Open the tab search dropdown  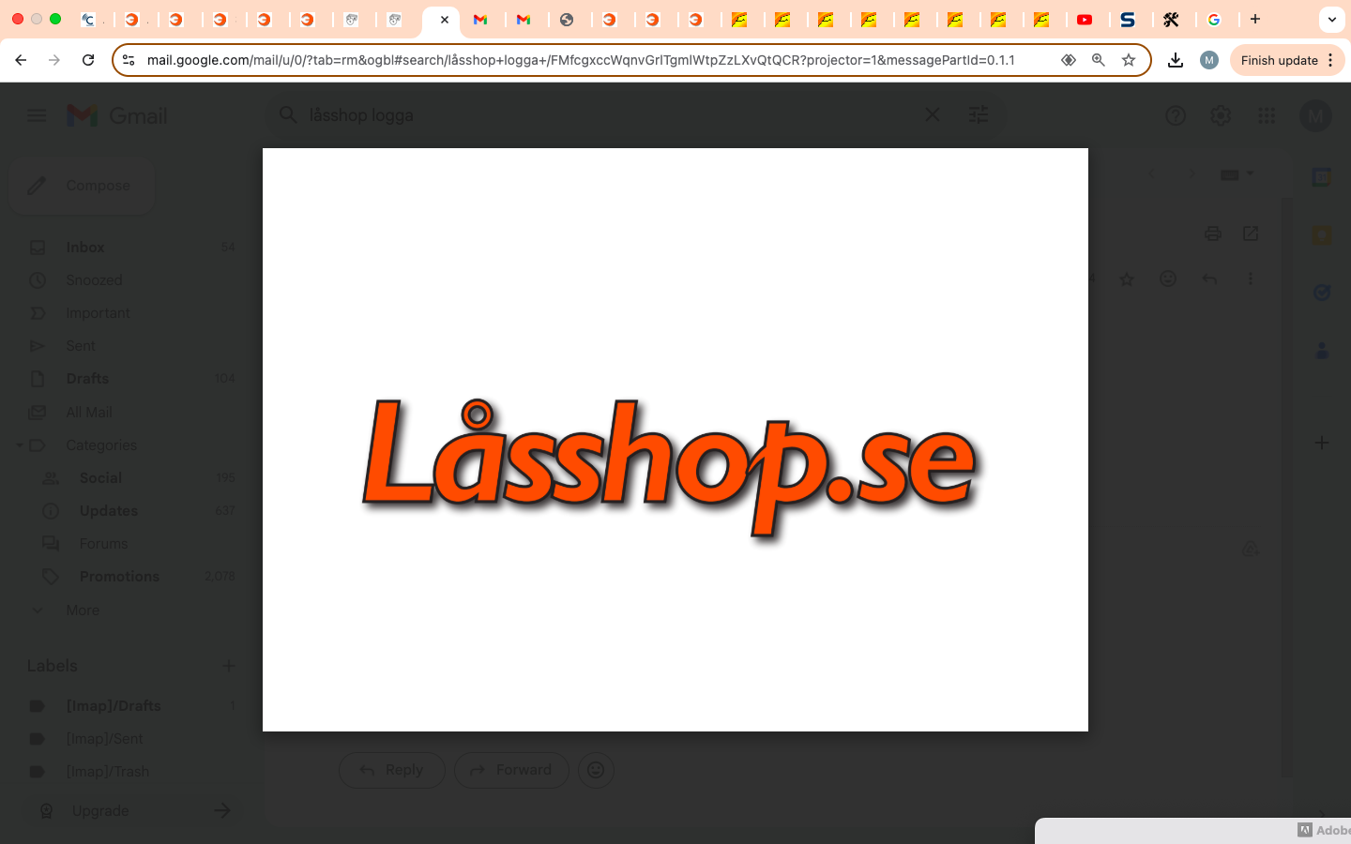[x=1331, y=20]
